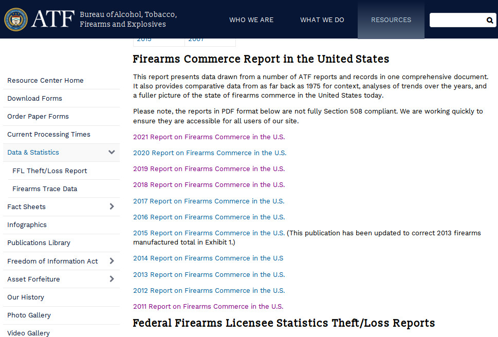Click the search magnifying glass icon

pos(489,20)
